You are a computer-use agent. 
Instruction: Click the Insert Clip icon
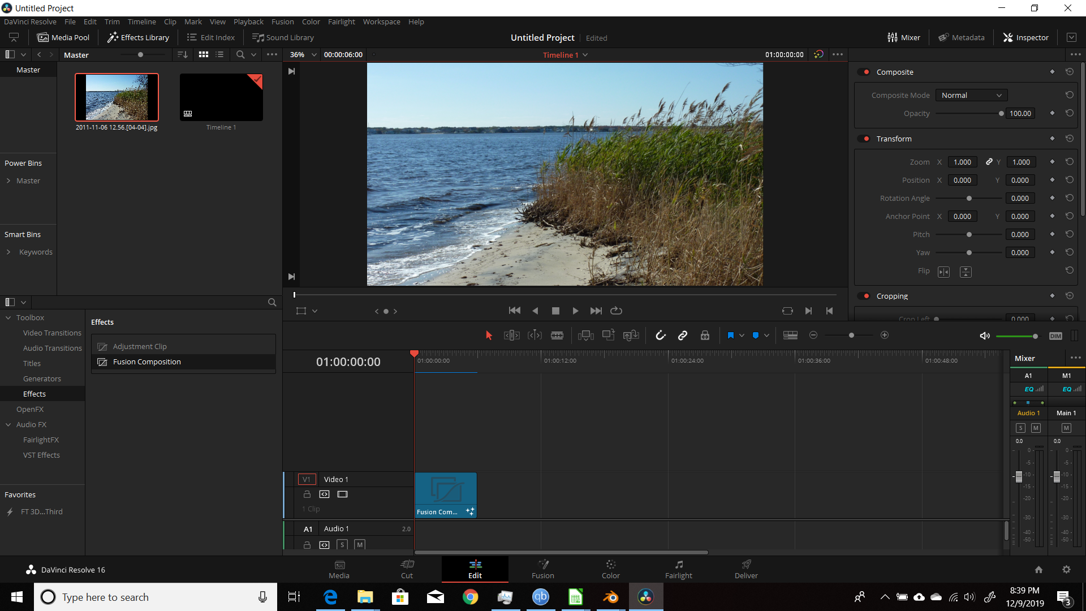click(585, 335)
